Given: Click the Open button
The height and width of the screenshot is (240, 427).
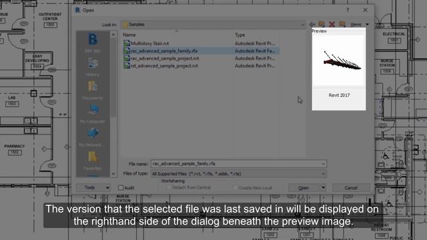Looking at the screenshot, I should 304,188.
